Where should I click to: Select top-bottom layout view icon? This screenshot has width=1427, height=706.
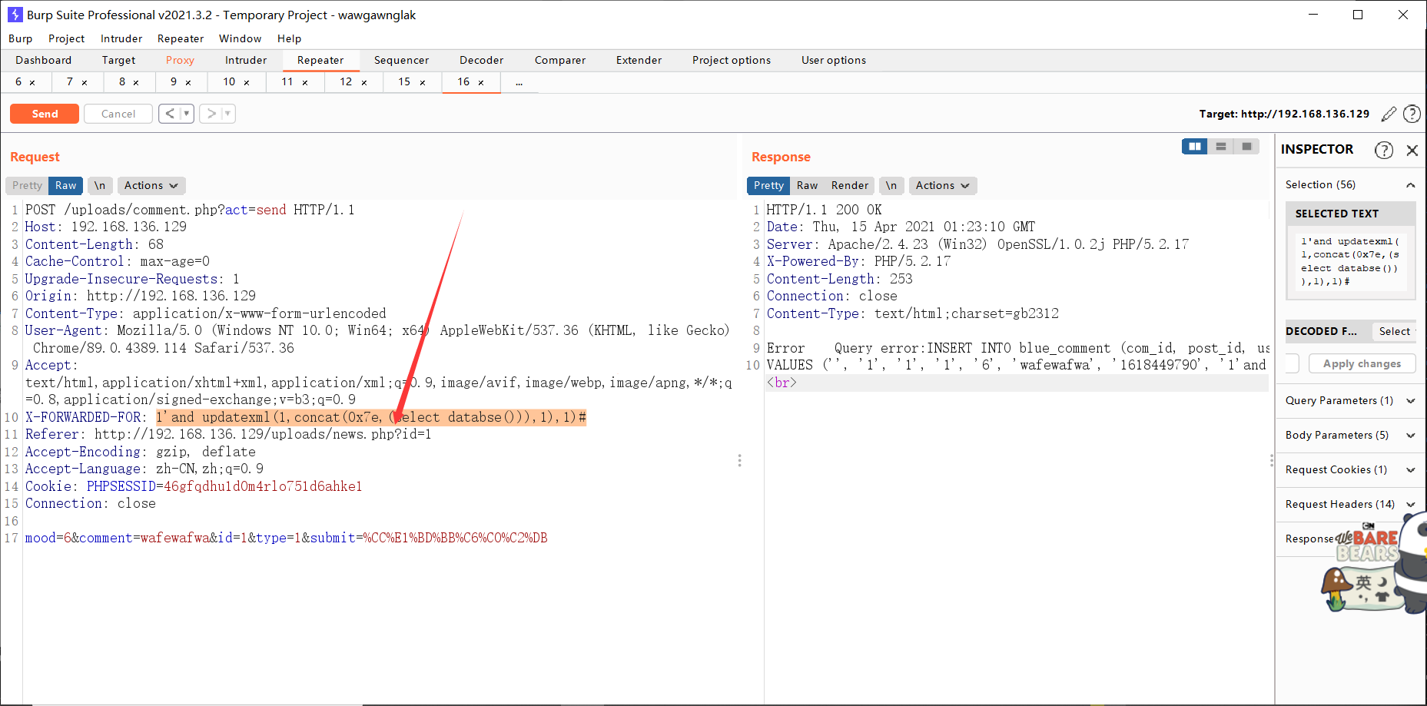tap(1221, 146)
